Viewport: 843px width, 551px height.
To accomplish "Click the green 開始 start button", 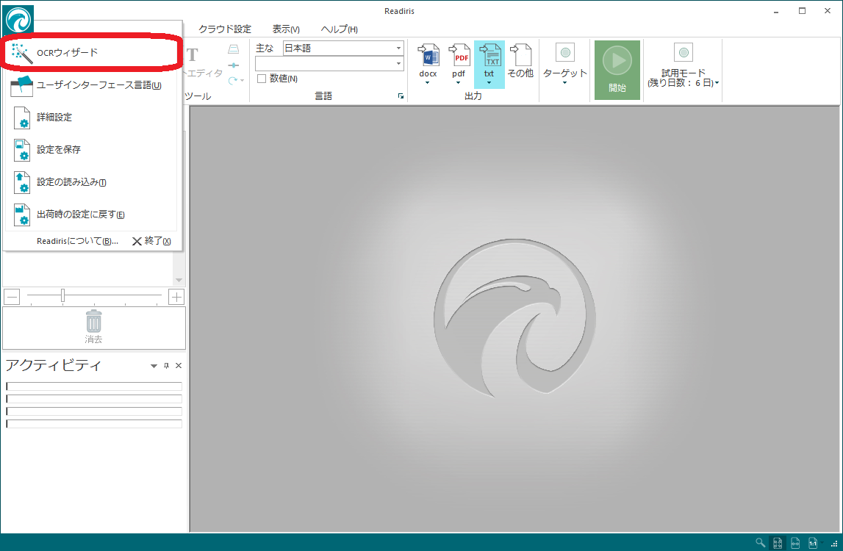I will tap(617, 70).
